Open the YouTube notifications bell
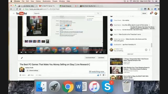168x94 pixels. [x=151, y=13]
